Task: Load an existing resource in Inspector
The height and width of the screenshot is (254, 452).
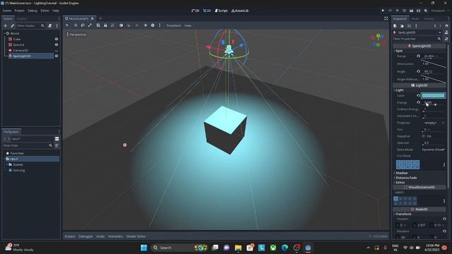Action: tap(402, 25)
